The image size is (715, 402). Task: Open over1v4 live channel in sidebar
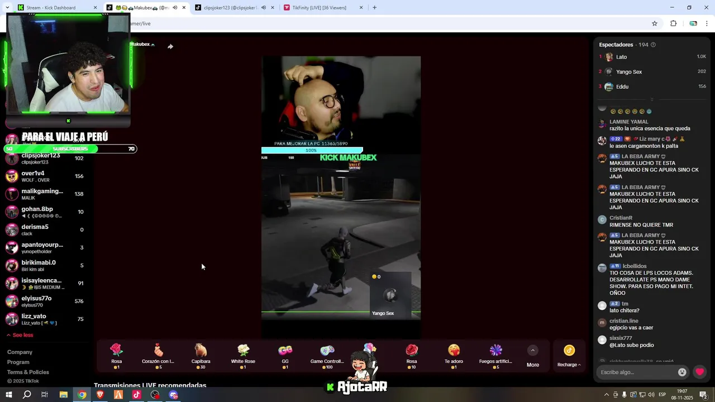coord(45,176)
